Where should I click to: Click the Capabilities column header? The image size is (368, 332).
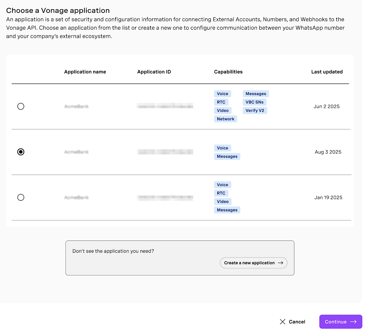pos(228,72)
